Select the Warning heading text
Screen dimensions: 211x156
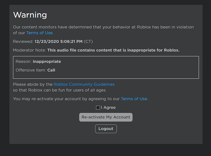(30, 15)
